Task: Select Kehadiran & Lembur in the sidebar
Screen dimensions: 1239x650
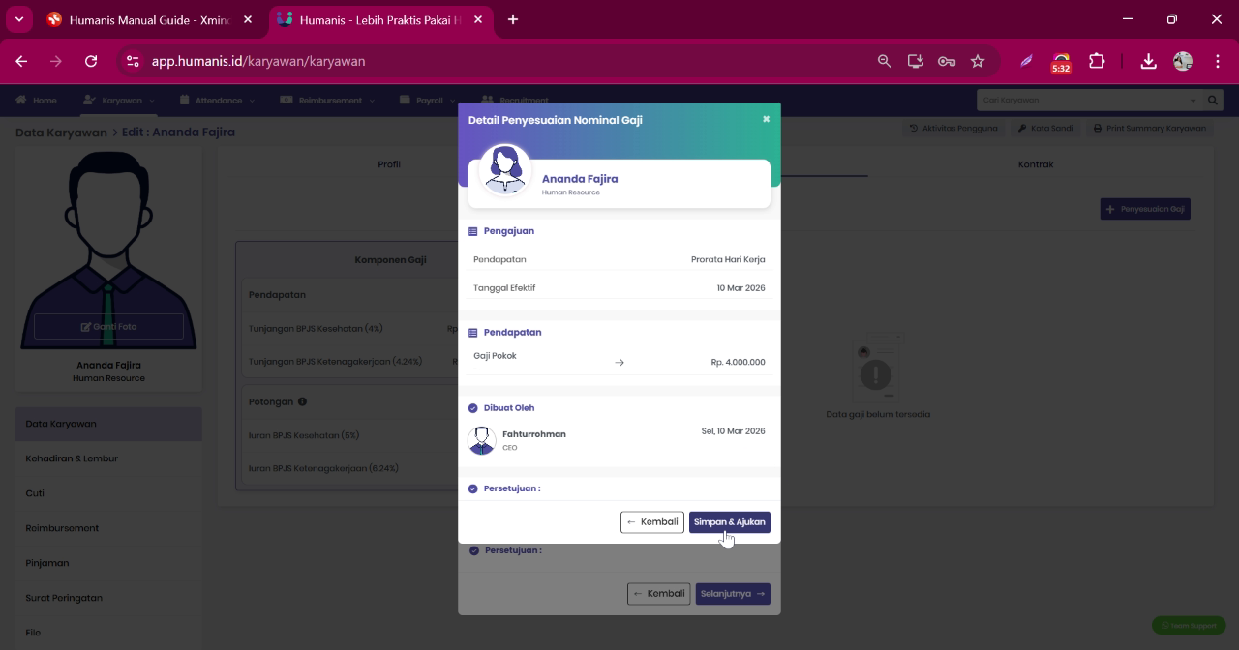Action: pos(108,458)
